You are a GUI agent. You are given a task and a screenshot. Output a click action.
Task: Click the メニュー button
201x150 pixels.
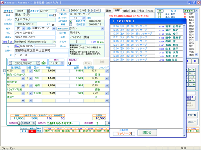[x=192, y=122]
